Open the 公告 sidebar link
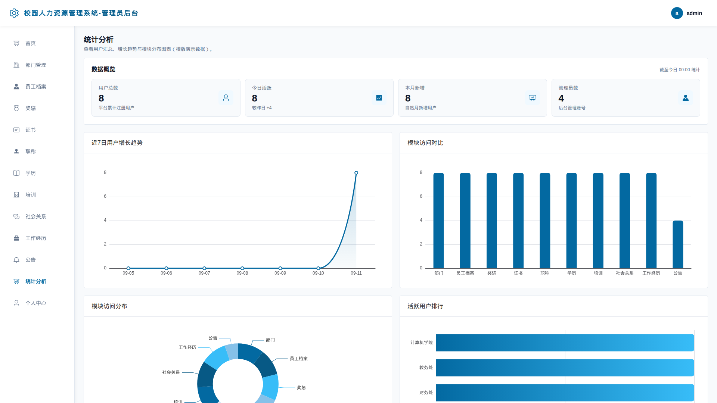Screen dimensions: 717x403 (37, 260)
